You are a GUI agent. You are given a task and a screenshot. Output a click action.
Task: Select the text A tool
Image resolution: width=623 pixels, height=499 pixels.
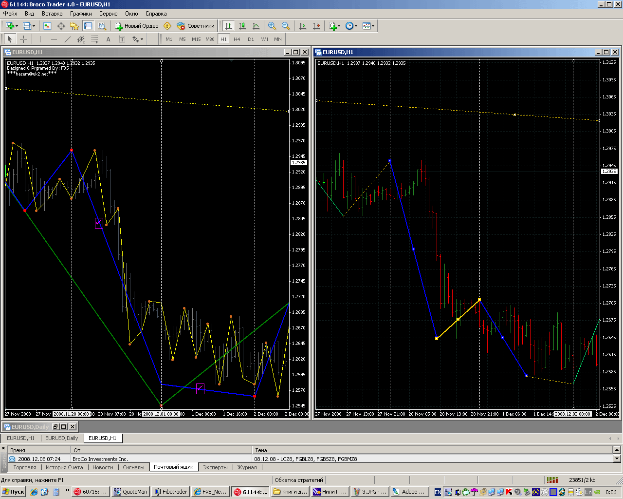108,39
